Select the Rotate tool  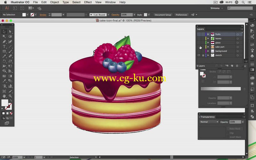point(4,61)
